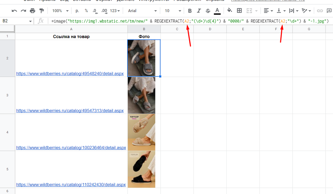Screen dimensions: 333x194
Task: Open the horizontal align dropdown
Action: [268, 11]
